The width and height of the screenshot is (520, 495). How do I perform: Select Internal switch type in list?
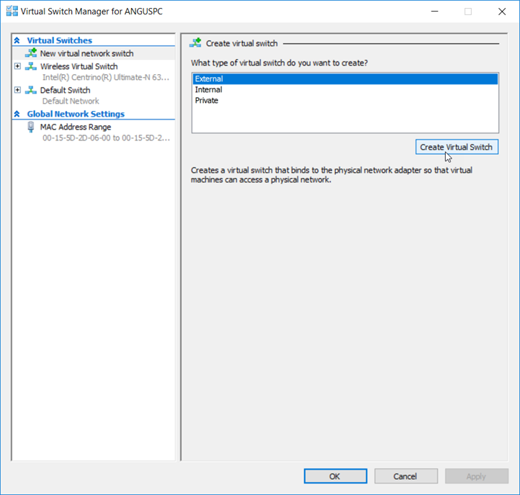tap(345, 89)
